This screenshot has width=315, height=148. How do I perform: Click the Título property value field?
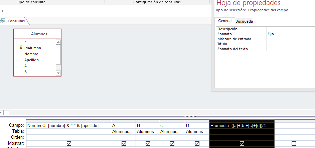(291, 44)
